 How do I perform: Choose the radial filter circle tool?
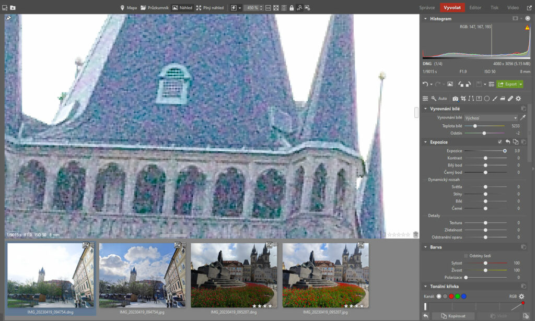coord(486,99)
